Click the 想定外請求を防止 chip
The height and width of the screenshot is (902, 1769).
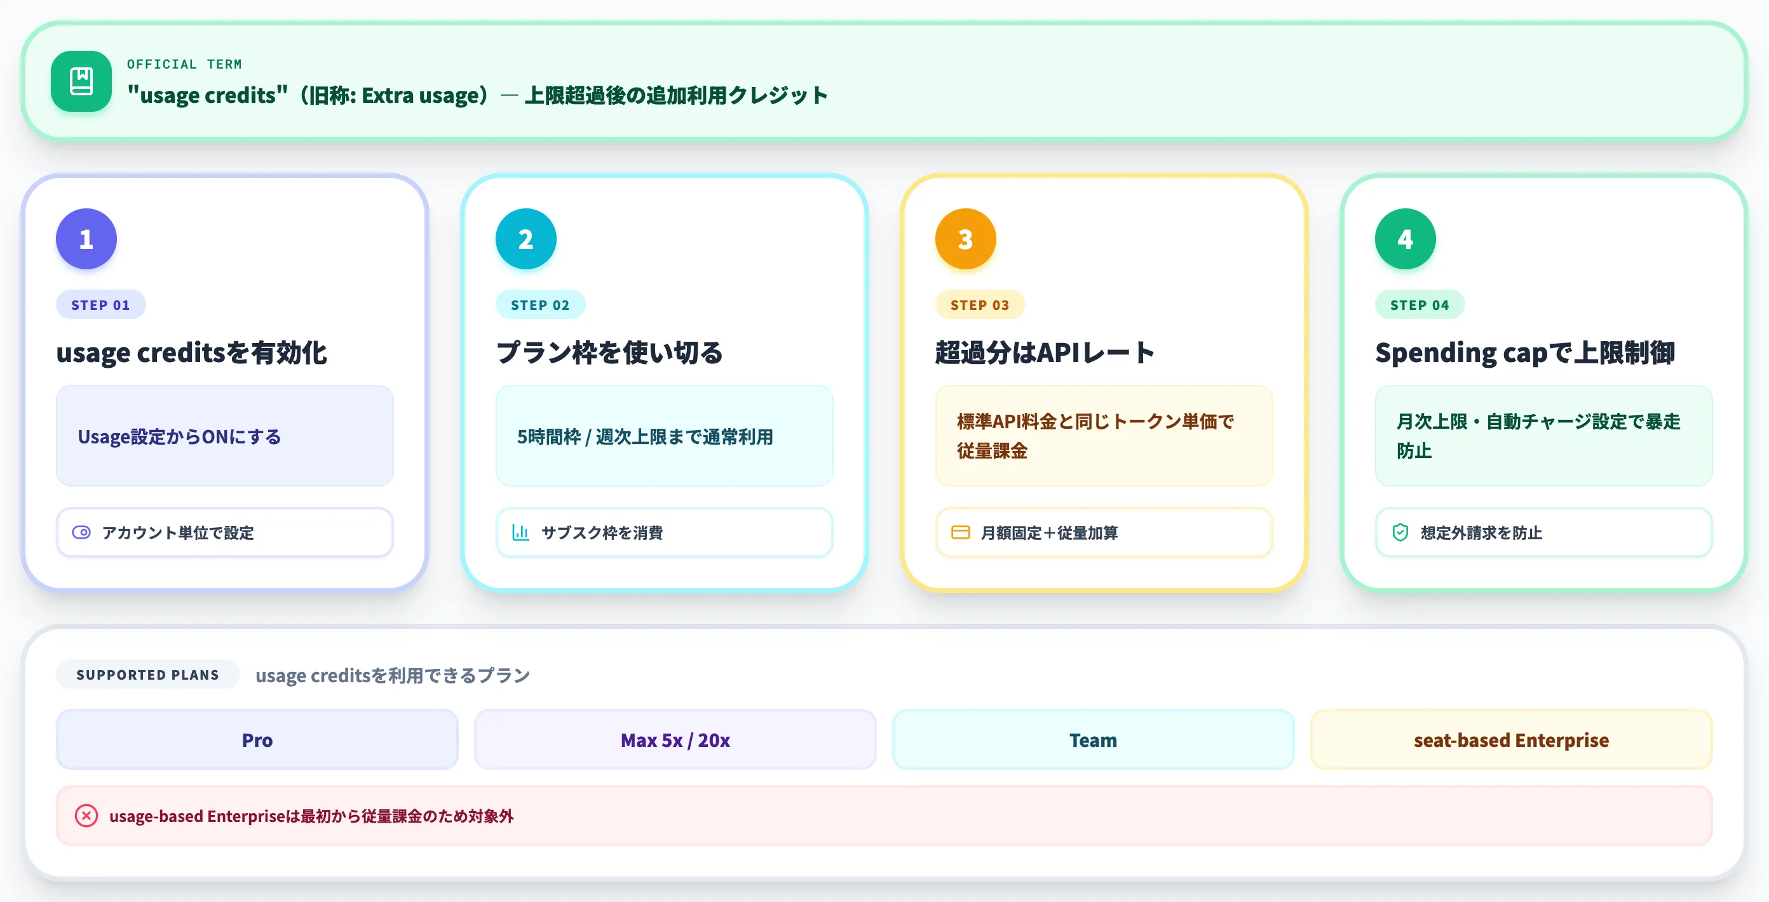[1543, 532]
